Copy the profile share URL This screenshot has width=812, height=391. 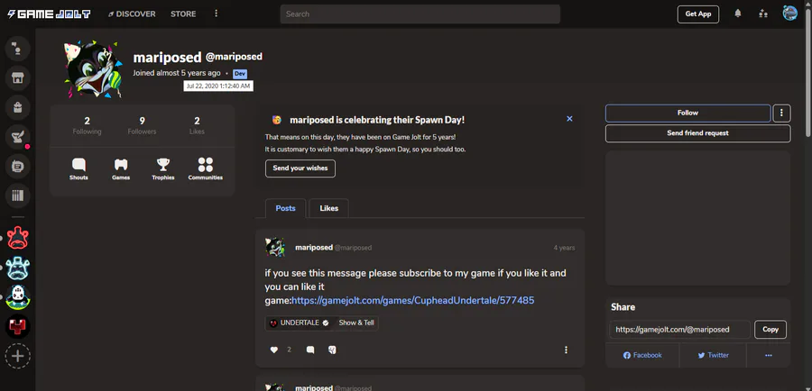point(770,330)
